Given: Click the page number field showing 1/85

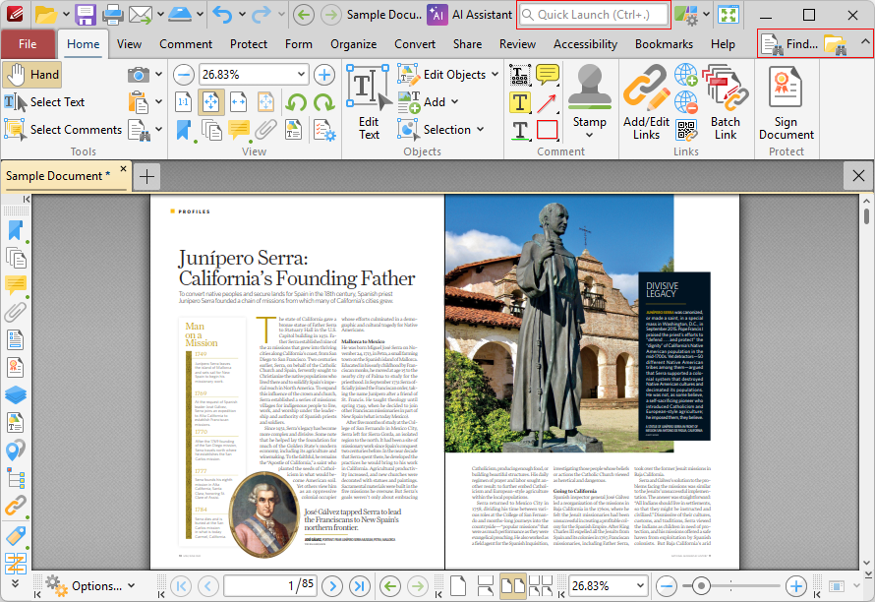Looking at the screenshot, I should (x=270, y=586).
